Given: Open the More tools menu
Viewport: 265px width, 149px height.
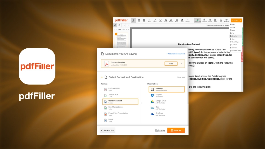Looking at the screenshot, I should pos(188,20).
